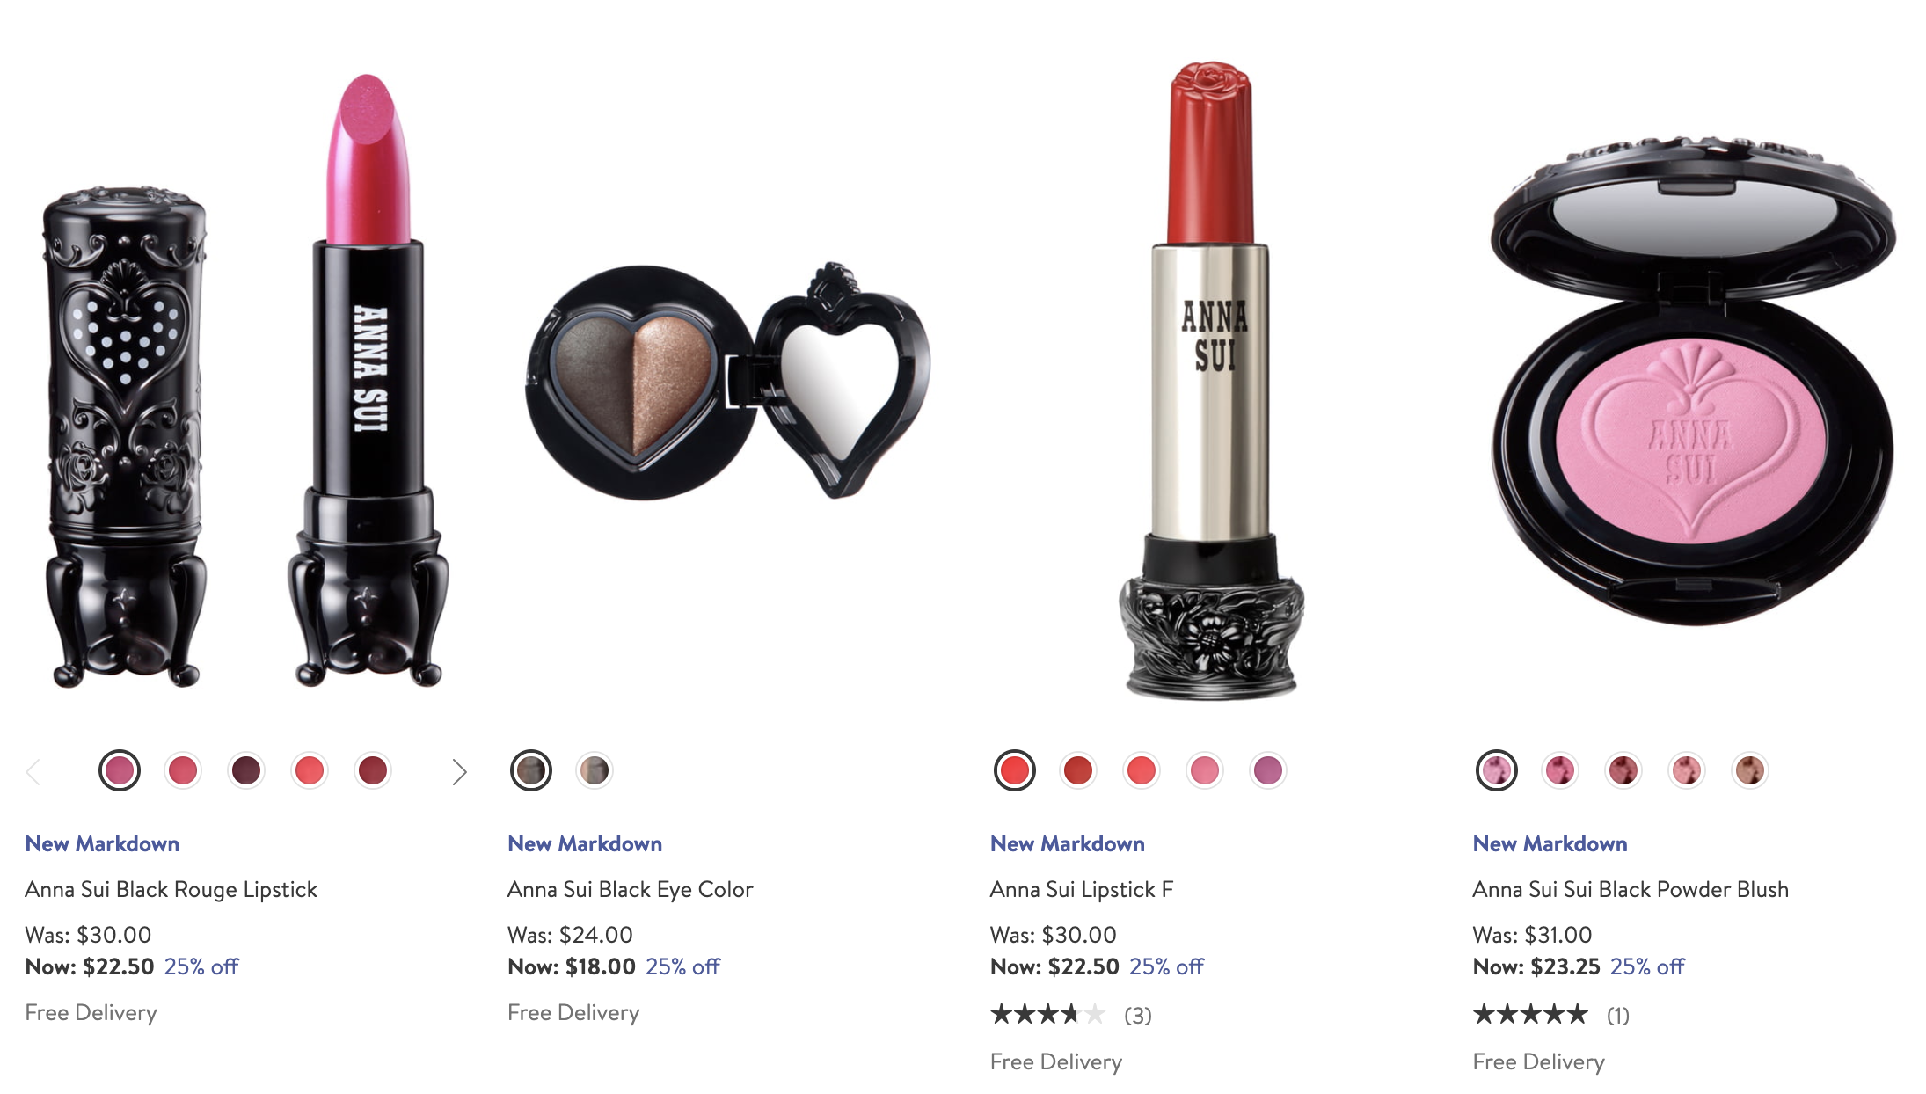
Task: Choose first dark Black Eye Color swatch
Action: [531, 771]
